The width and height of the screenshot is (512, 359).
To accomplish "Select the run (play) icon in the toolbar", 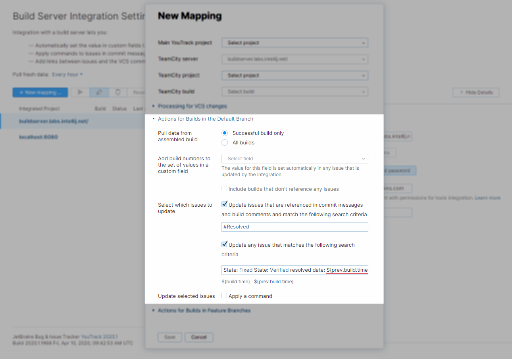I will tap(80, 92).
